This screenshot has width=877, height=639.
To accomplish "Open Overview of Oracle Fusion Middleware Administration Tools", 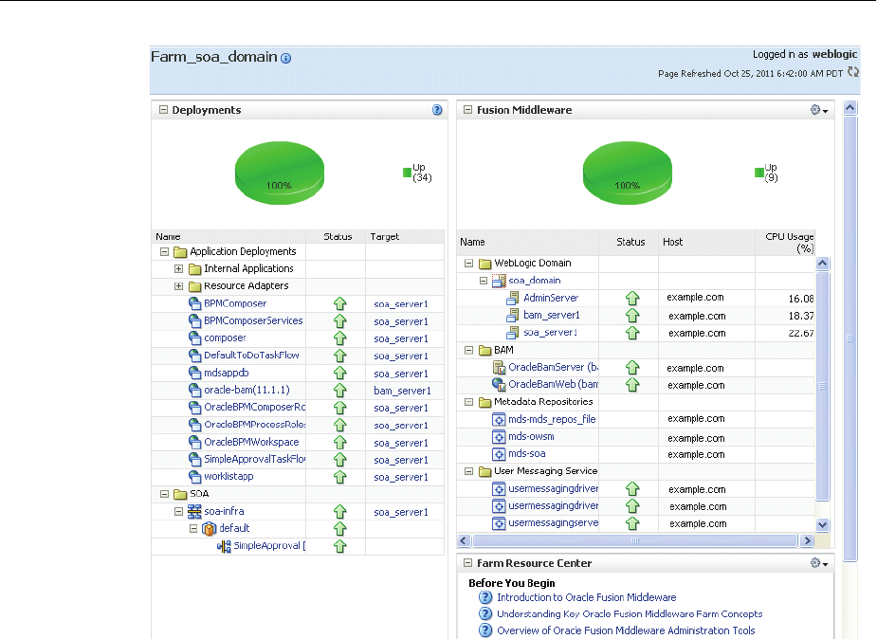I will click(626, 630).
